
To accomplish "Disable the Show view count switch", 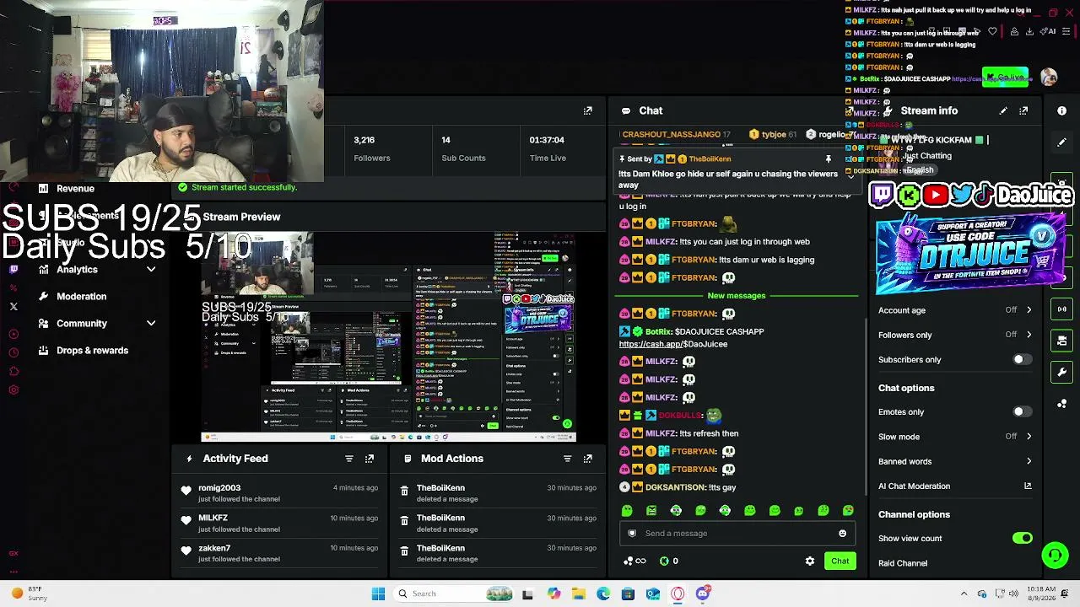I will pyautogui.click(x=1022, y=539).
